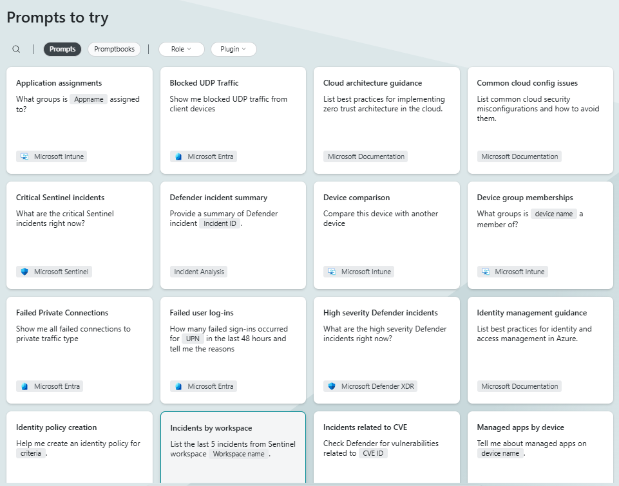Select the Prompts filter pill

[x=62, y=49]
